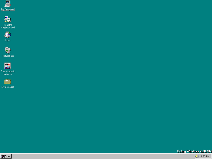Open the Start menu
The image size is (212, 159).
pyautogui.click(x=6, y=156)
